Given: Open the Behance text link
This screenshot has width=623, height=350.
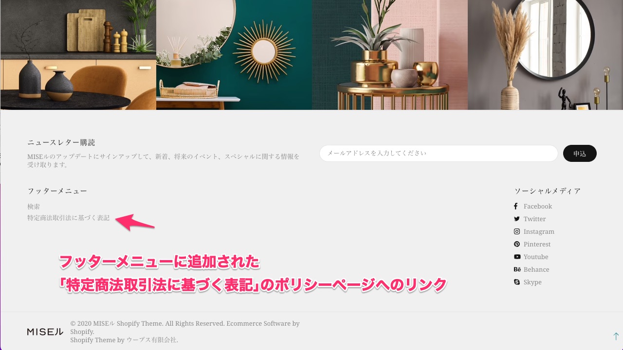Looking at the screenshot, I should pyautogui.click(x=536, y=269).
